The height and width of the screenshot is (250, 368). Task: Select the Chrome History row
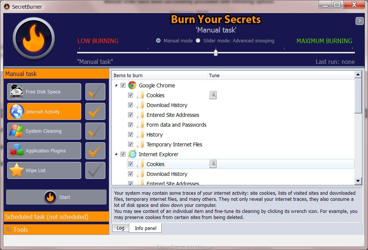coord(241,135)
